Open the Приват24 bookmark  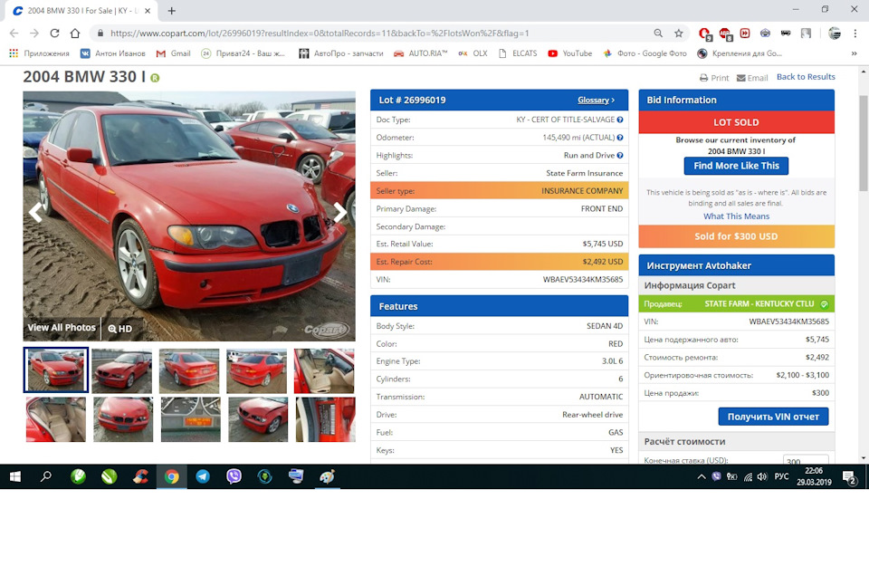click(x=244, y=53)
